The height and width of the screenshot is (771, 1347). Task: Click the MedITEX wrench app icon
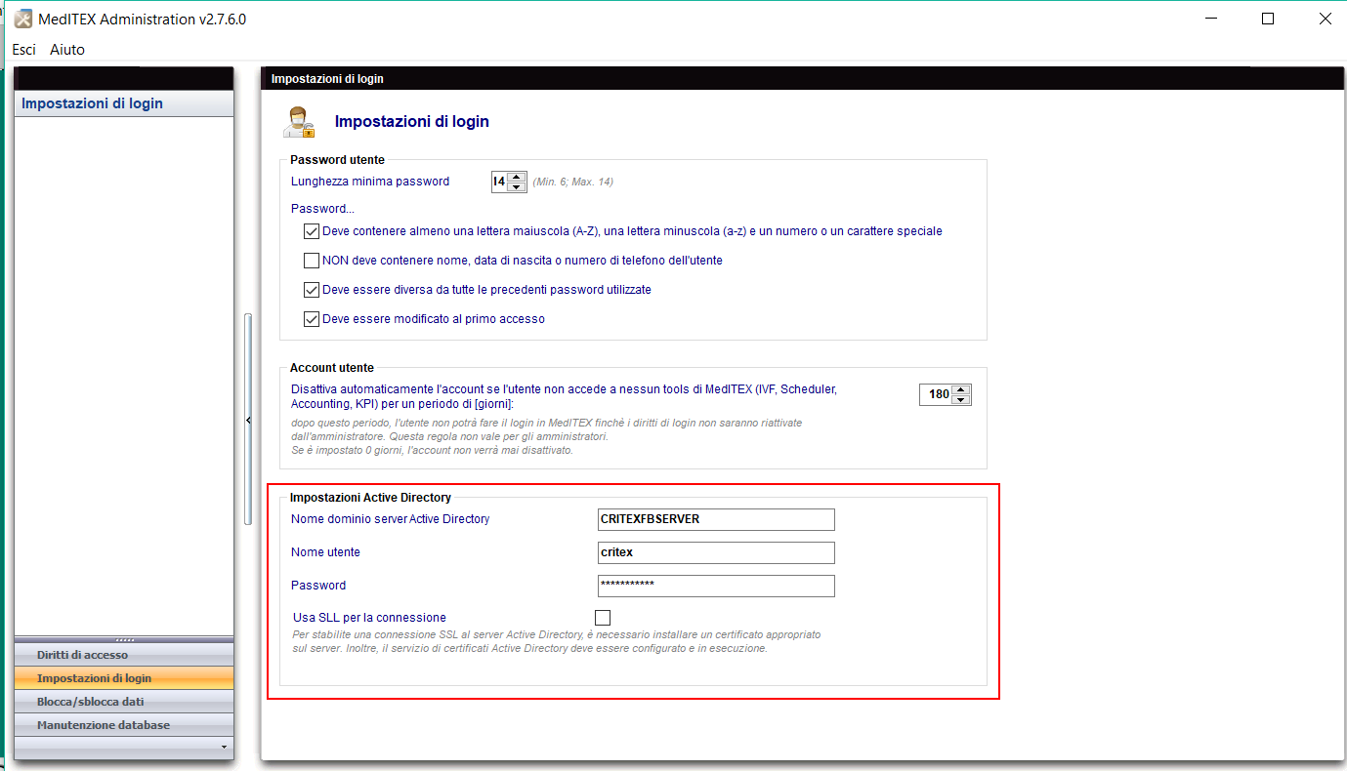tap(23, 20)
